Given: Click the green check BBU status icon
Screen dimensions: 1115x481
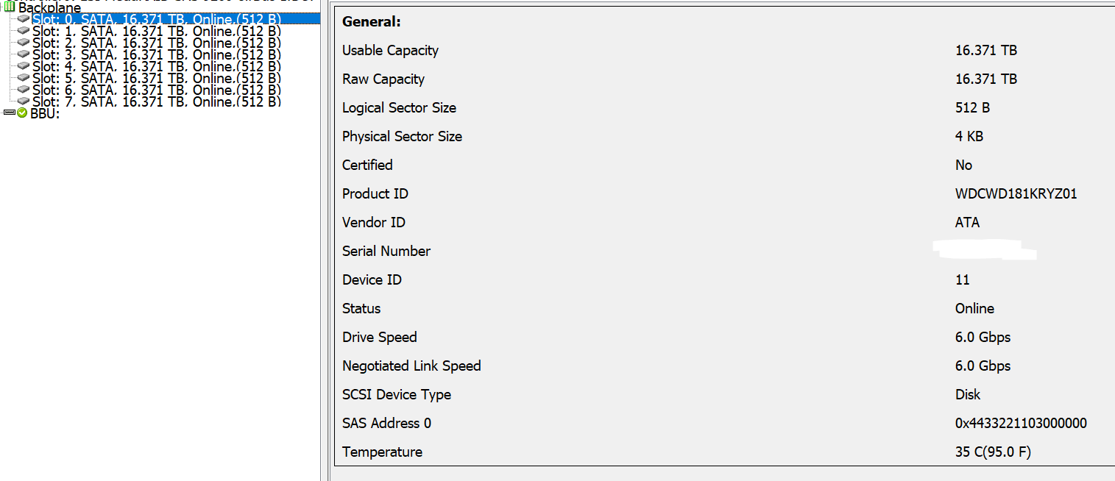Looking at the screenshot, I should 22,113.
